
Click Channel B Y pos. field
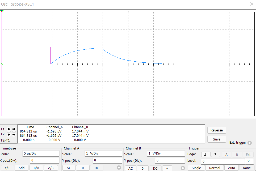(170, 160)
